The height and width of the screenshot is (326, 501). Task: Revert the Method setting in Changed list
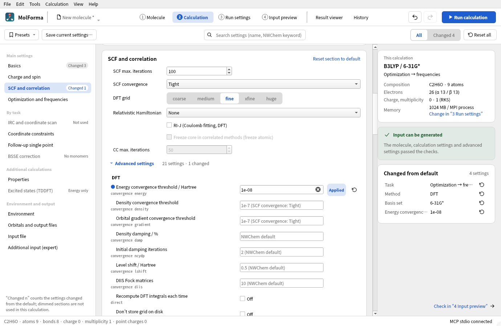(x=482, y=194)
